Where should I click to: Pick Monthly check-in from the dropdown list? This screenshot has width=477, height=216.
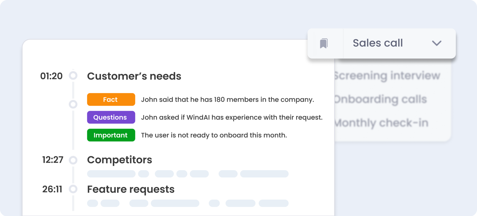381,123
